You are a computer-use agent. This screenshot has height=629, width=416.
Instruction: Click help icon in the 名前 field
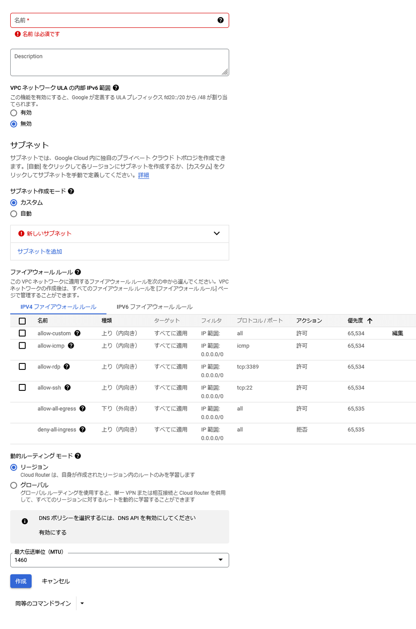pos(220,20)
